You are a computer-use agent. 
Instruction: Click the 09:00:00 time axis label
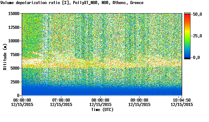(140, 100)
